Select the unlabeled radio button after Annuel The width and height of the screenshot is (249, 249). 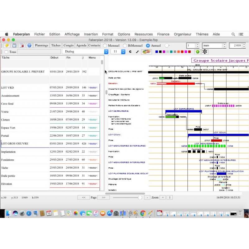(167, 45)
